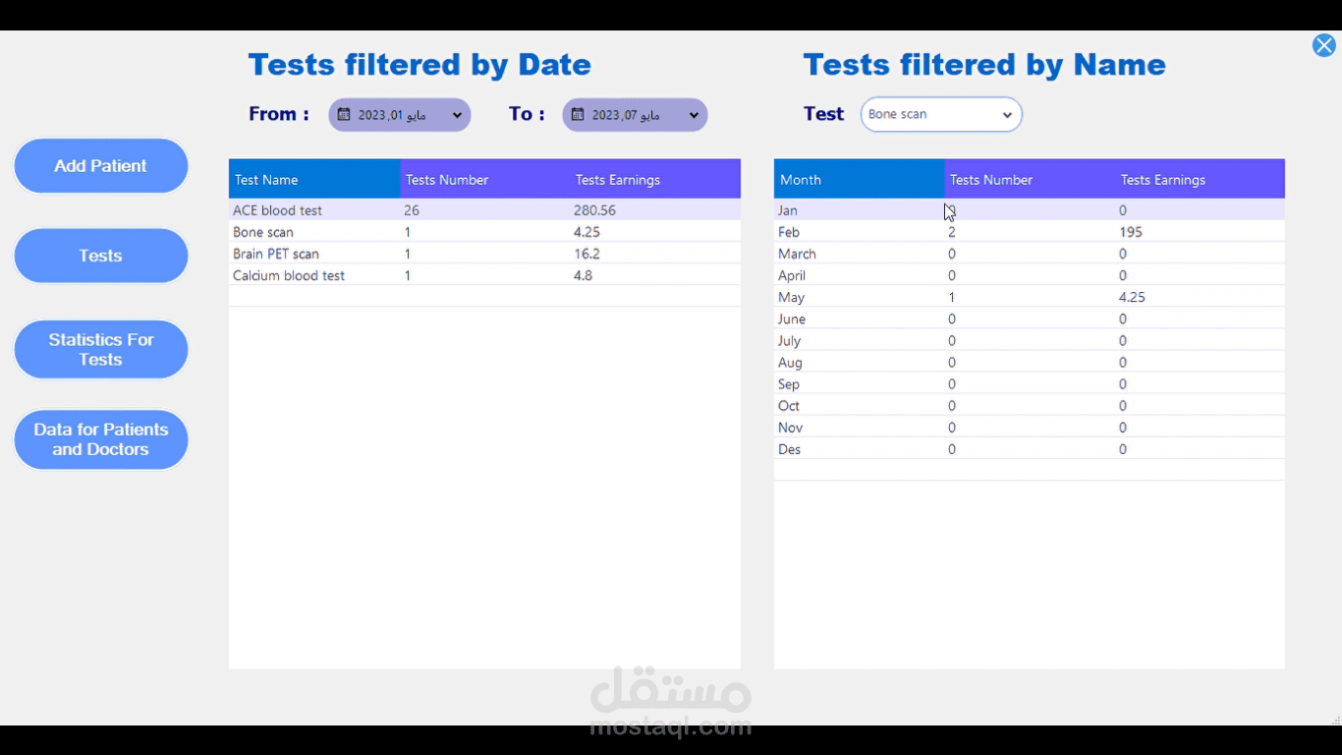Open the Test dropdown showing Bone scan
Image resolution: width=1342 pixels, height=755 pixels.
pyautogui.click(x=940, y=114)
